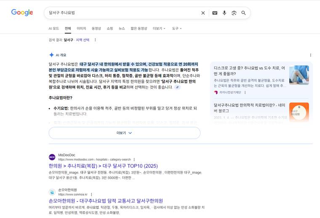Open the 짧은 동영상 tab
This screenshot has height=218, width=320.
[139, 28]
